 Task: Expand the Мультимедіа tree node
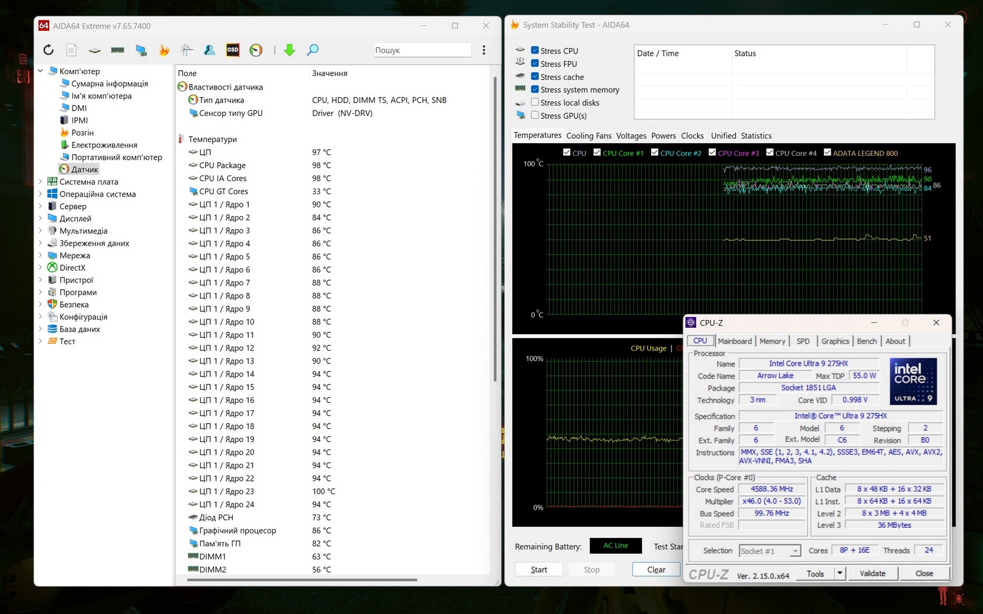click(41, 231)
